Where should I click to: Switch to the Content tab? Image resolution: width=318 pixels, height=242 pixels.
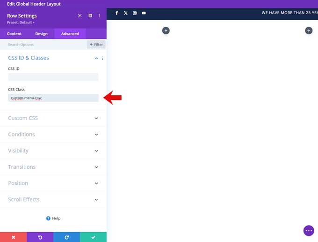(14, 34)
